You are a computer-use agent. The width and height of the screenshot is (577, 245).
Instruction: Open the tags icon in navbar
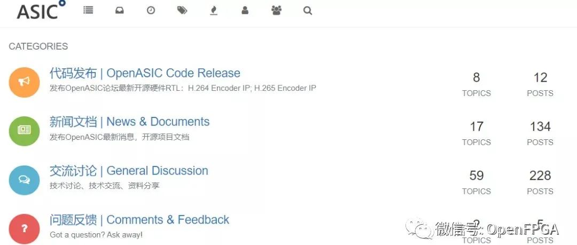[x=182, y=11]
